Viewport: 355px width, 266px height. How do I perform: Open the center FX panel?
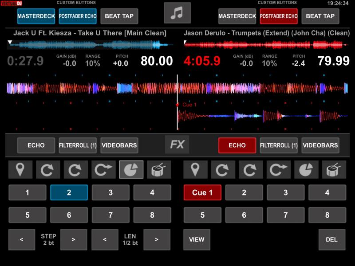click(x=177, y=145)
